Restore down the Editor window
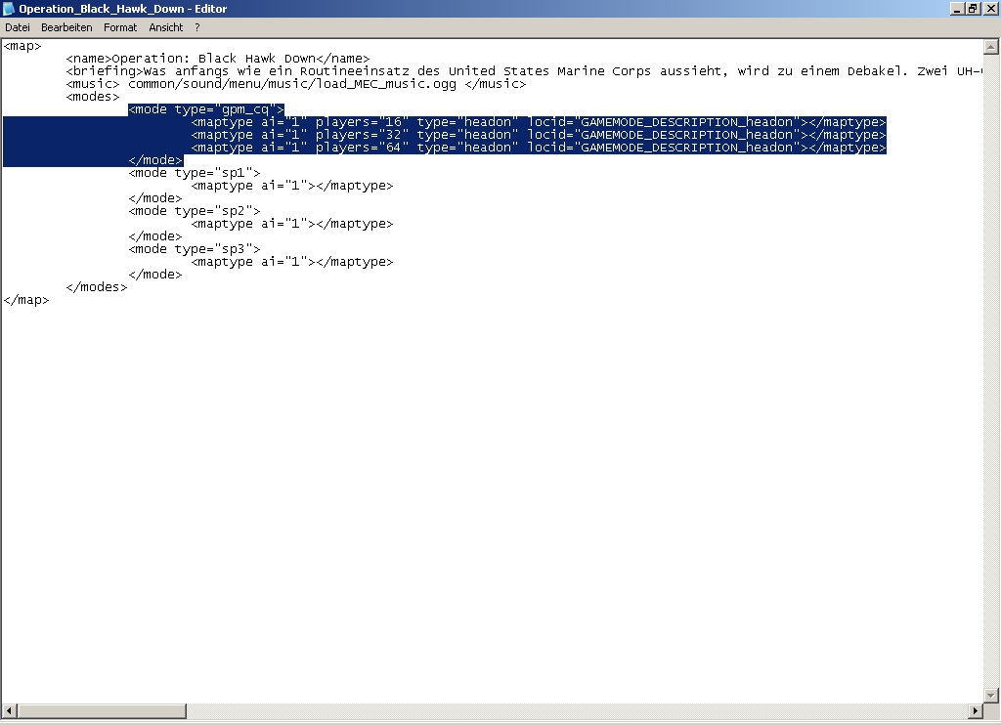1001x725 pixels. pos(973,9)
